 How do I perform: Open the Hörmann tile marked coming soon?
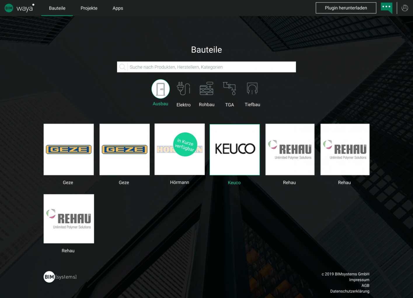[x=180, y=150]
